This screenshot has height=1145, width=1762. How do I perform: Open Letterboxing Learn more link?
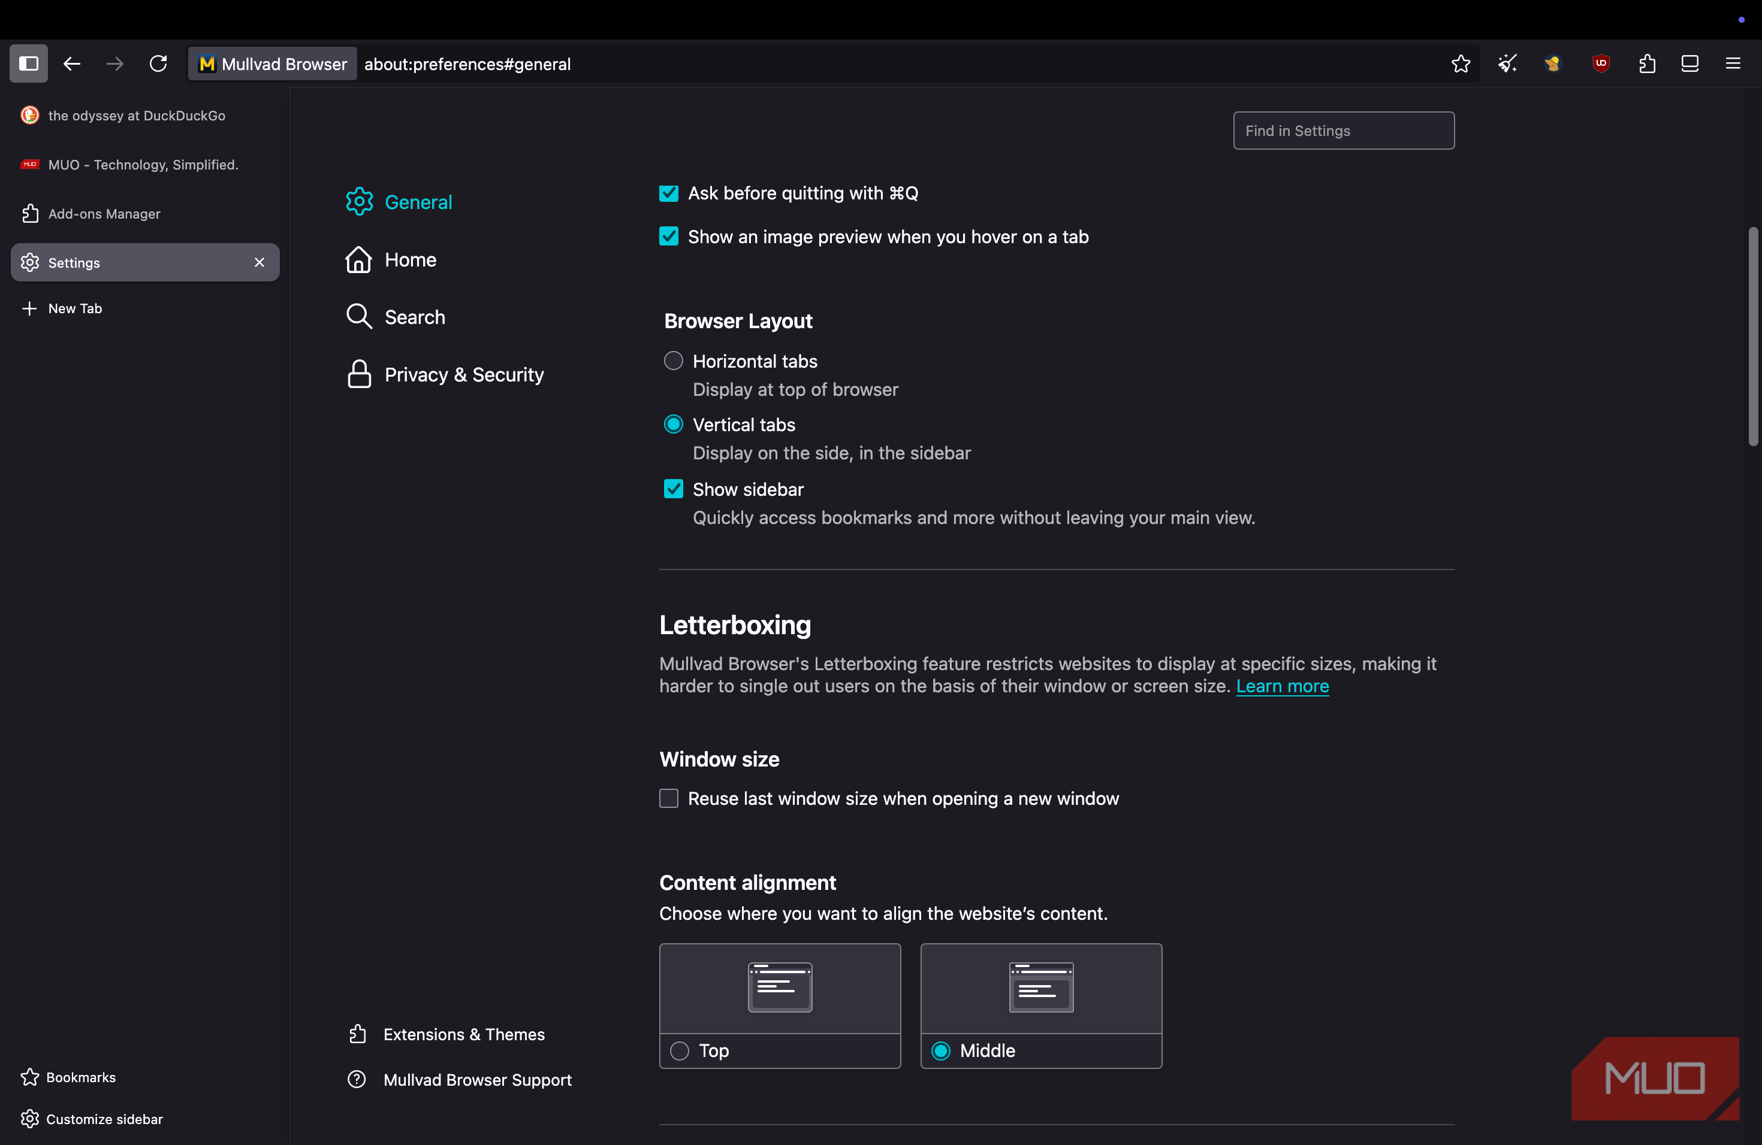pyautogui.click(x=1283, y=686)
